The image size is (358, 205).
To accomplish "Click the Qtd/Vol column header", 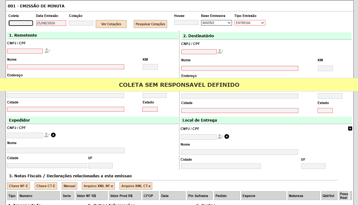I will [329, 196].
